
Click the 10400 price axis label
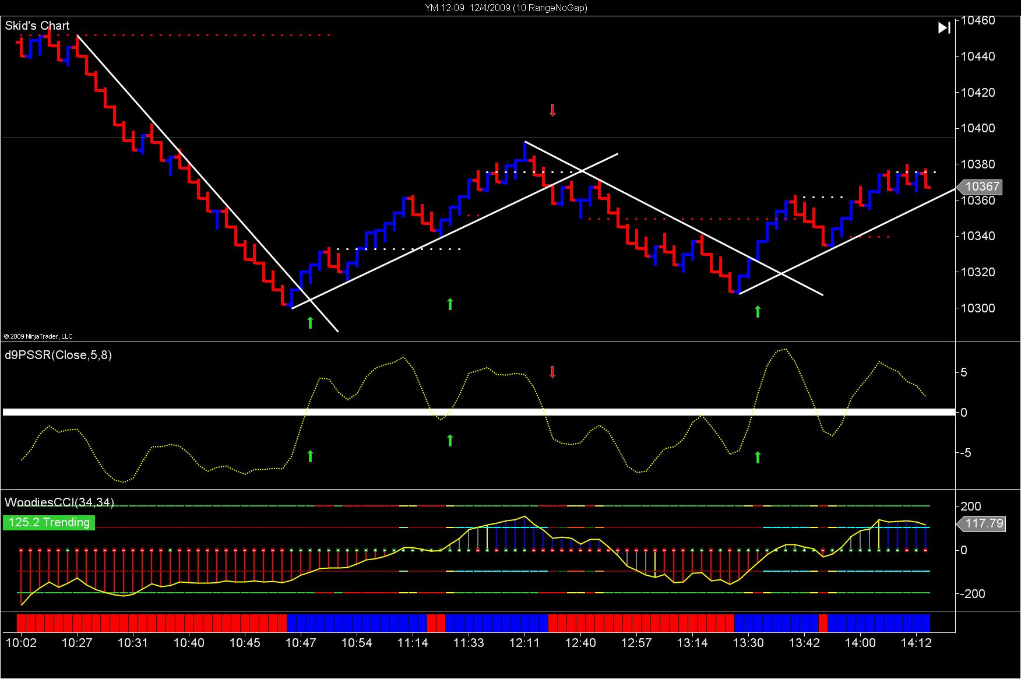978,128
